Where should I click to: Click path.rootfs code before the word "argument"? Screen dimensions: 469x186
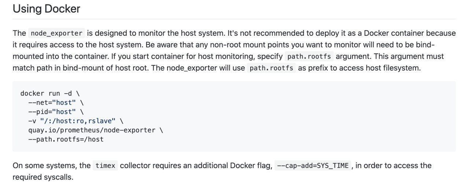pyautogui.click(x=309, y=57)
